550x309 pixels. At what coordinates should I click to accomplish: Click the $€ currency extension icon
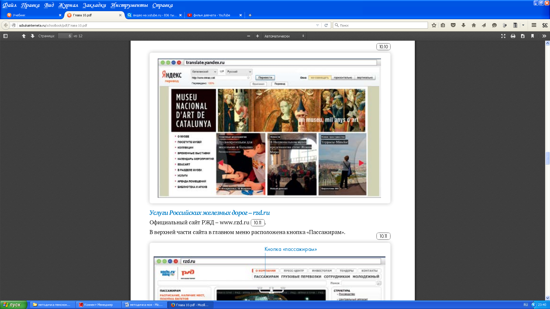(x=545, y=25)
